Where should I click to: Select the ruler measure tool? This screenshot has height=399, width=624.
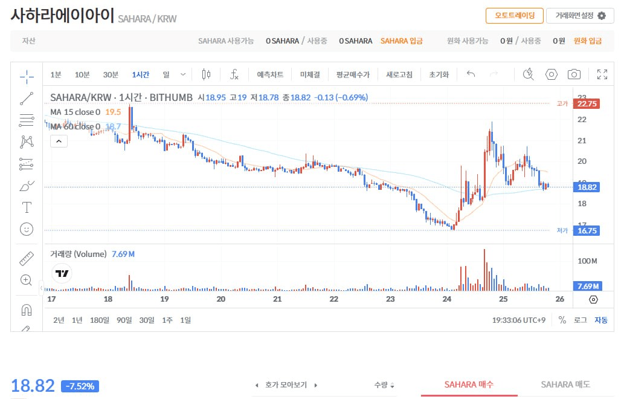pyautogui.click(x=27, y=258)
